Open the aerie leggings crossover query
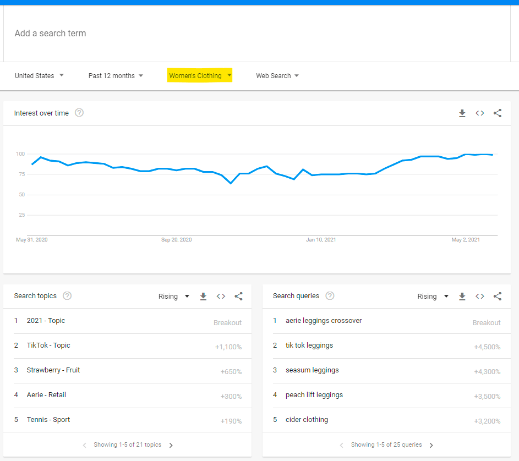Viewport: 519px width, 461px height. pos(324,321)
